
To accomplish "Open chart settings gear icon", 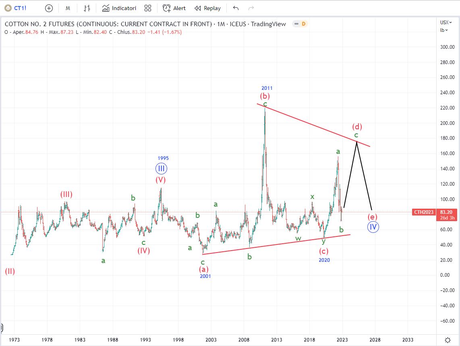I will 448,340.
